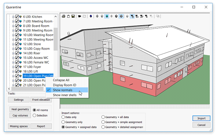Click the Cap volumes button
The height and width of the screenshot is (135, 217).
click(x=20, y=116)
